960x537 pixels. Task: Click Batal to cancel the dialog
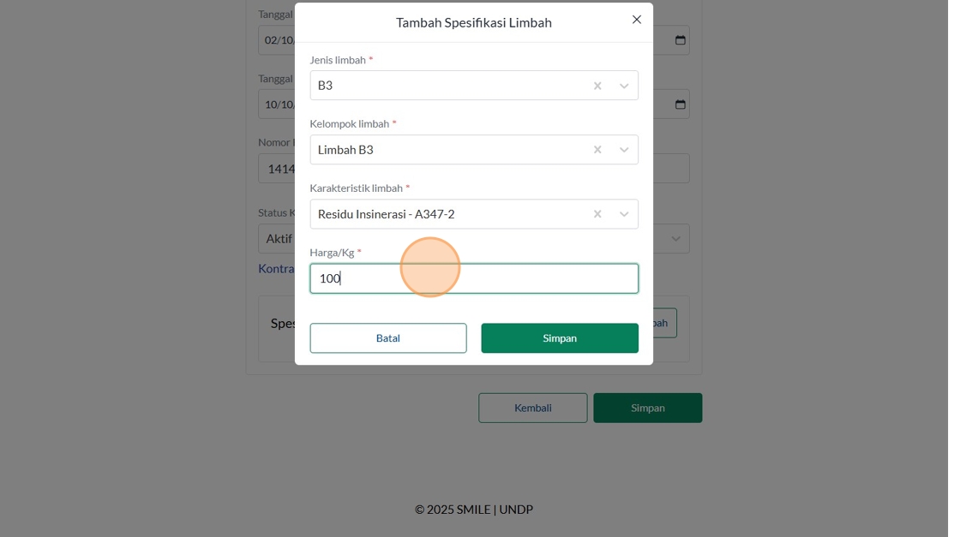(x=388, y=338)
